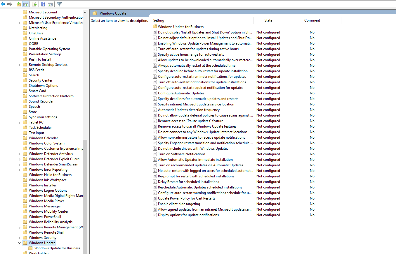Viewport: 396px width, 254px height.
Task: Click folder icon next to Search
Action: [25, 75]
